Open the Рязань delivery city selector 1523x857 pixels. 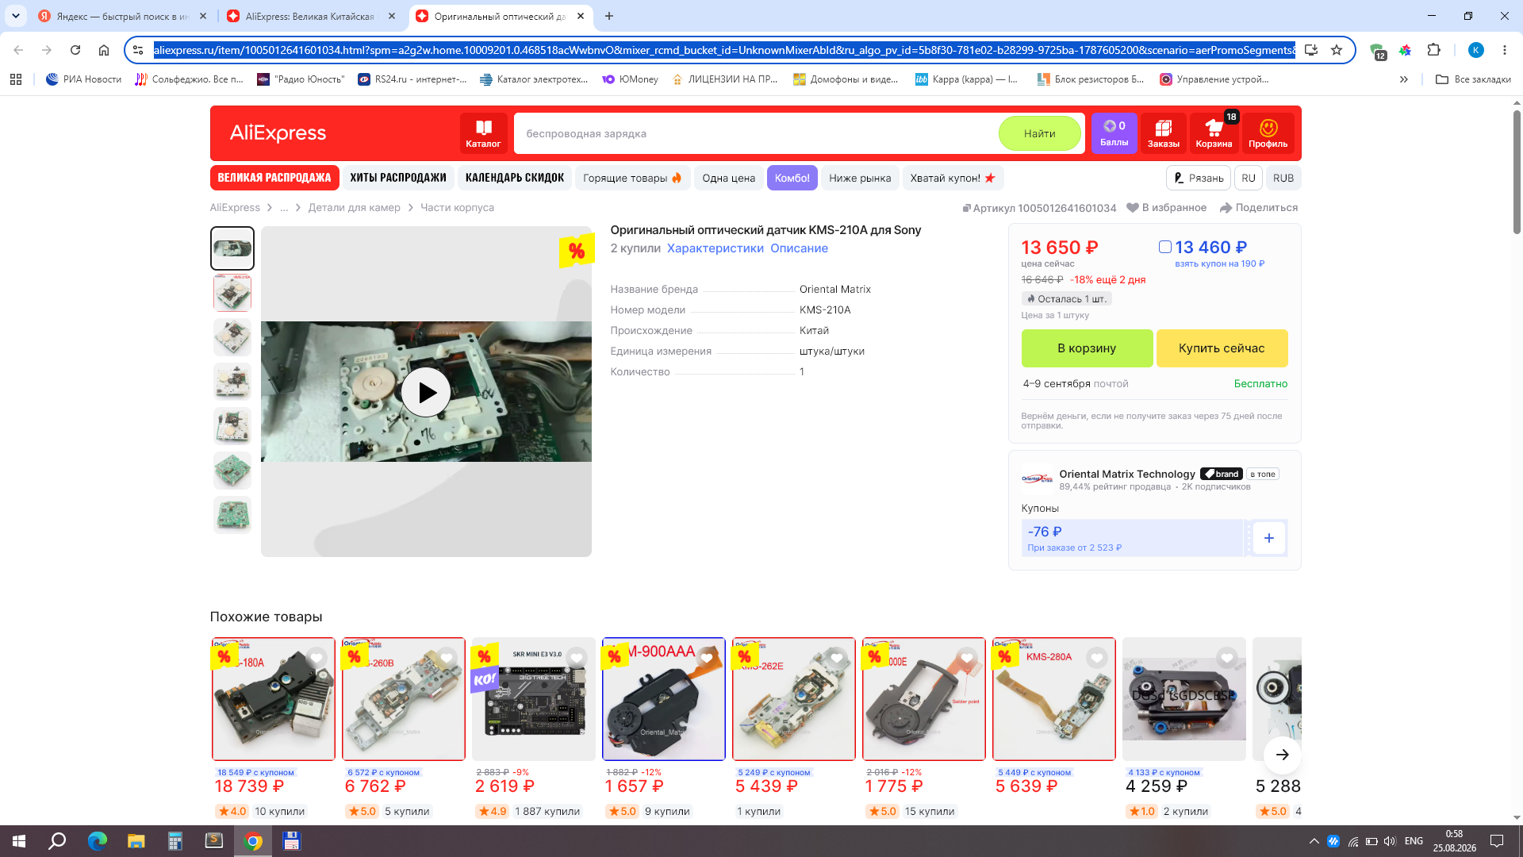[1198, 178]
